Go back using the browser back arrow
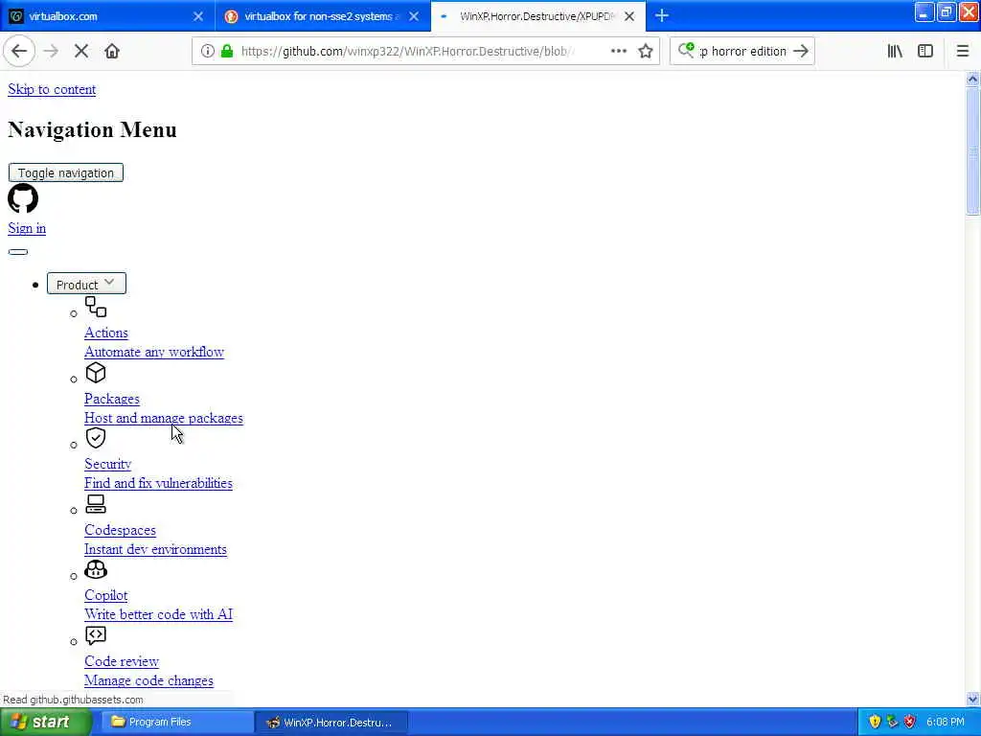Viewport: 981px width, 736px height. [x=19, y=52]
